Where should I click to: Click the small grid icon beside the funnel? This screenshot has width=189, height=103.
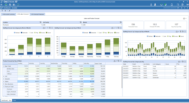point(5,11)
